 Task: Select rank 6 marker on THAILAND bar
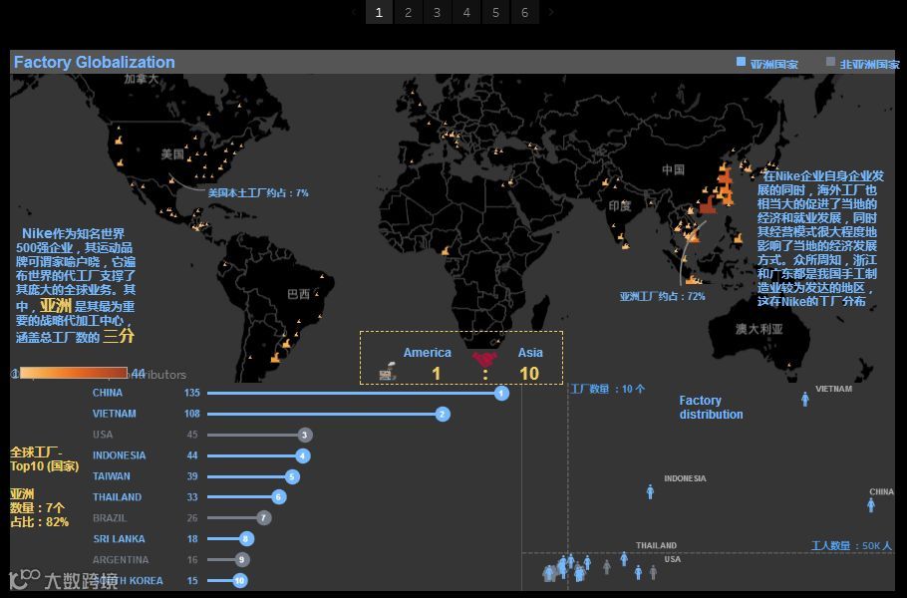tap(279, 497)
